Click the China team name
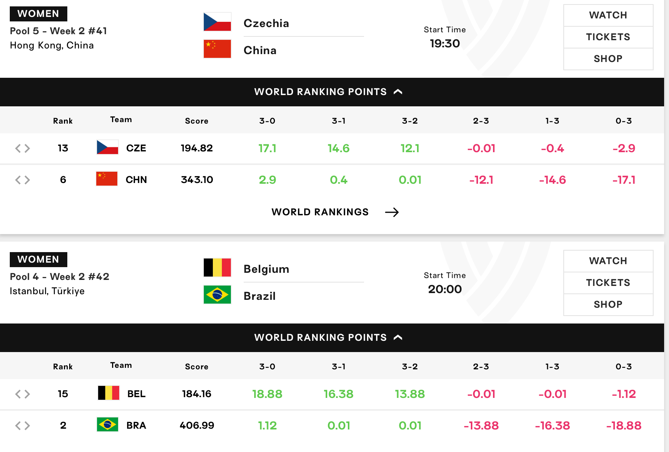Image resolution: width=669 pixels, height=452 pixels. pyautogui.click(x=260, y=50)
